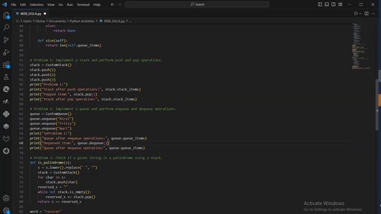Click the Python file icon in breadcrumb

[x=101, y=21]
